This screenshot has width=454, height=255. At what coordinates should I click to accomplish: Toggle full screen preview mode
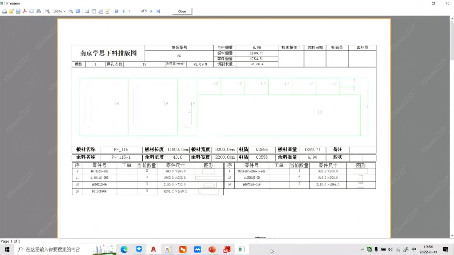(78, 11)
